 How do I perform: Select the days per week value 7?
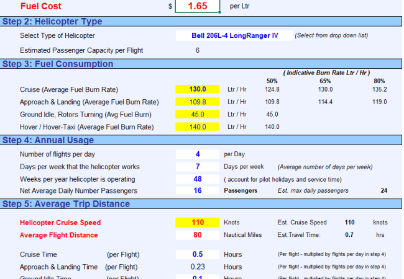point(198,167)
